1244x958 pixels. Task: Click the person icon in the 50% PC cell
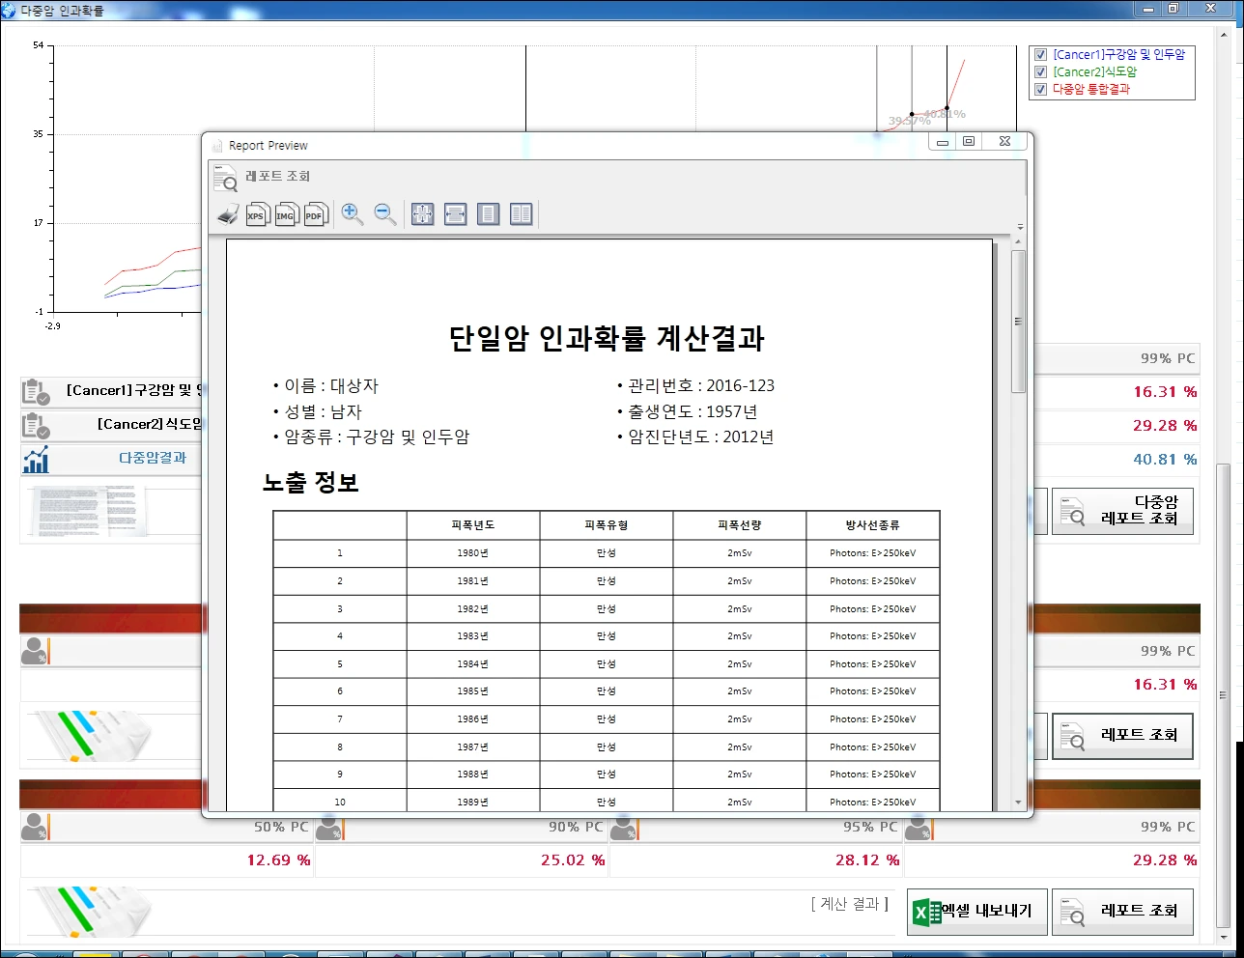[x=34, y=828]
